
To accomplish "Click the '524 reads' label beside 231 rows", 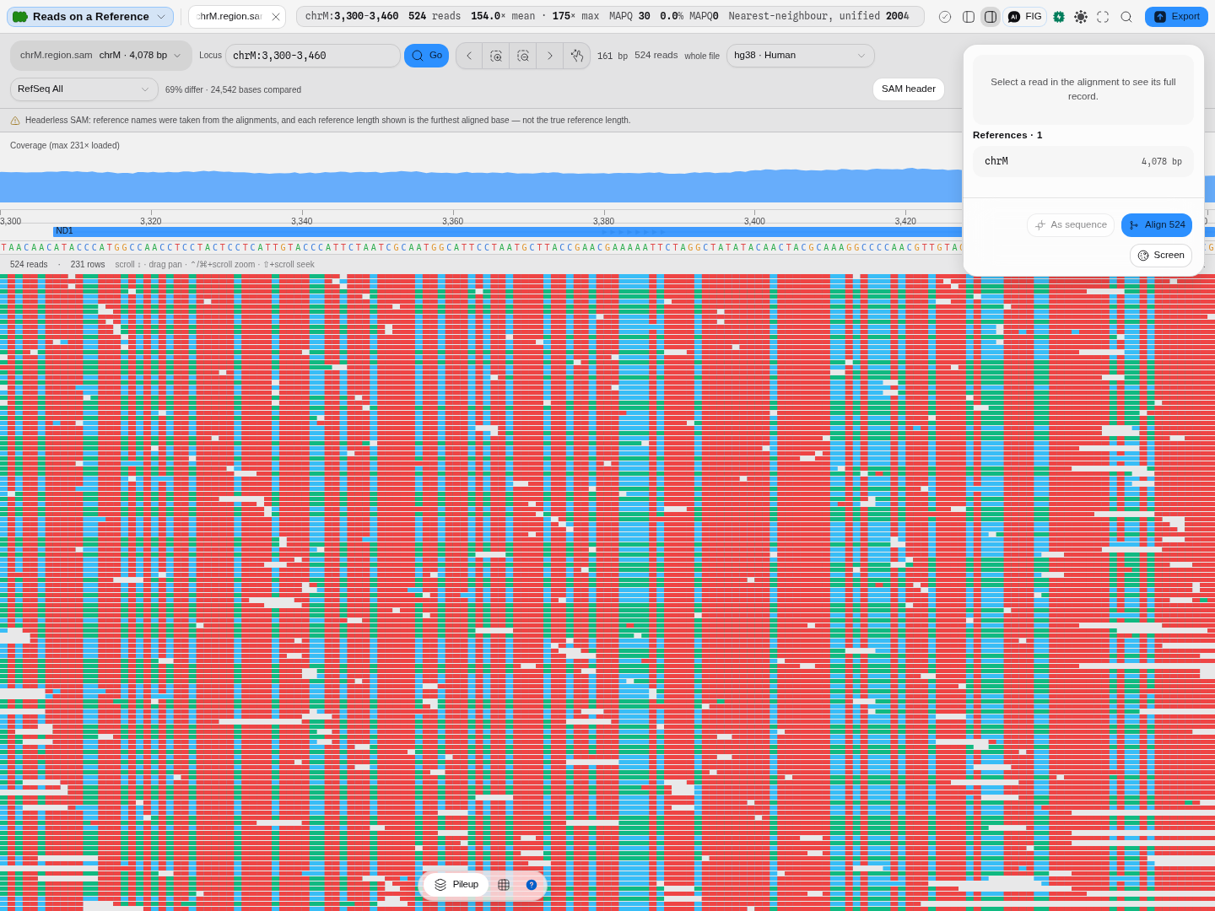I will click(29, 265).
